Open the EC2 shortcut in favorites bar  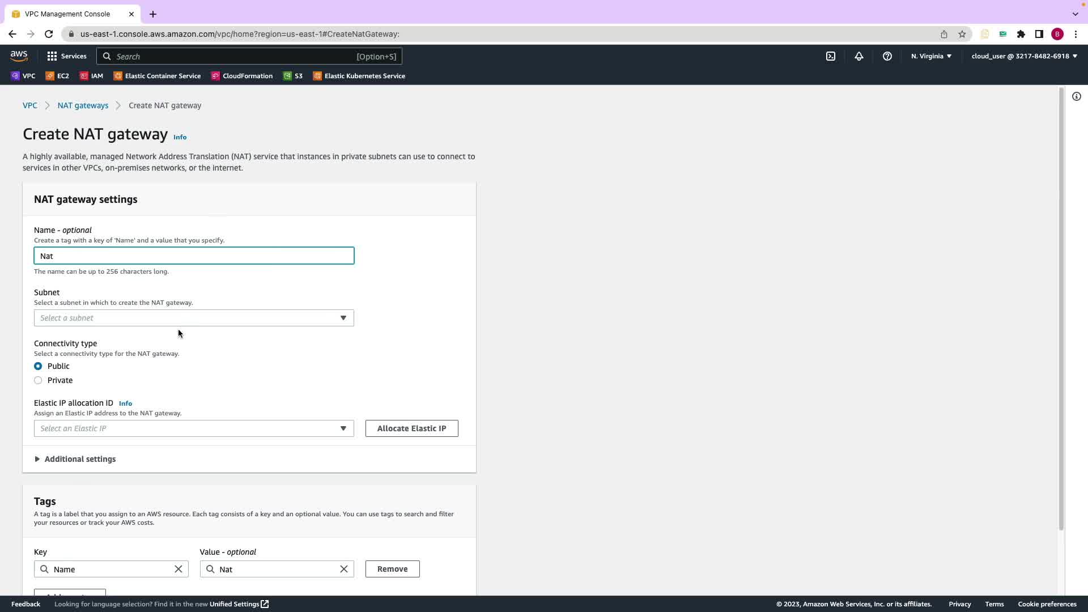57,76
